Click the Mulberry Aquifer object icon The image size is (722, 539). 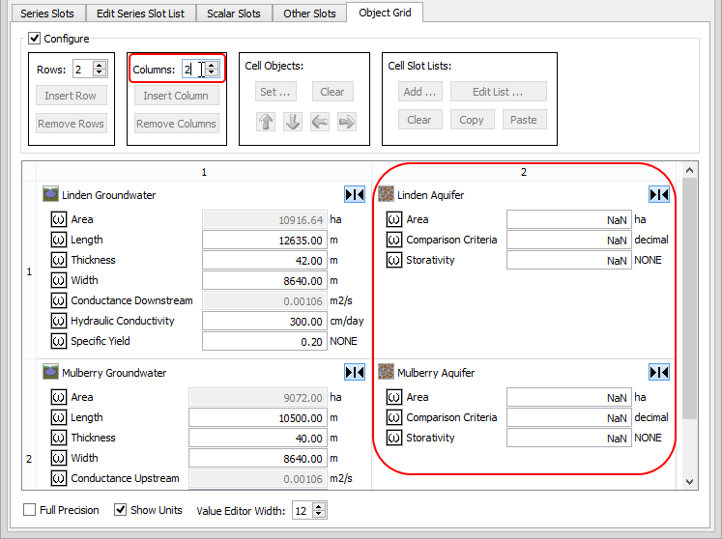point(387,373)
